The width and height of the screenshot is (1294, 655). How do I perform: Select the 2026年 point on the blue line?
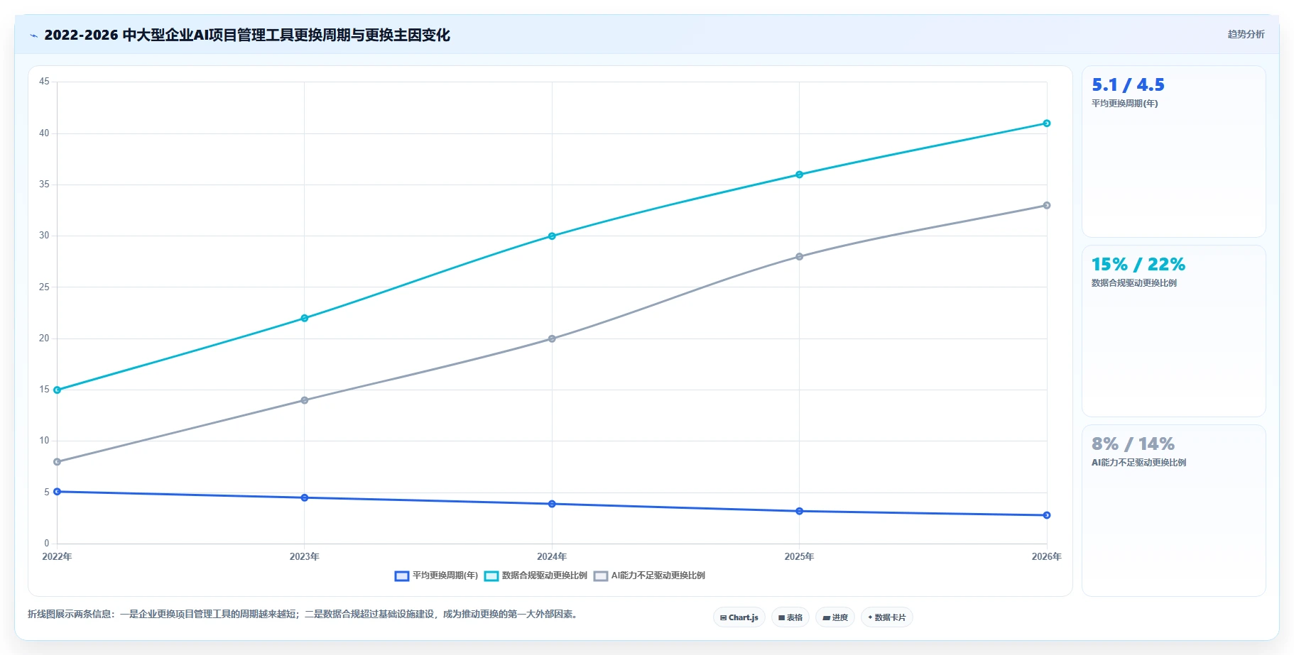click(1047, 515)
